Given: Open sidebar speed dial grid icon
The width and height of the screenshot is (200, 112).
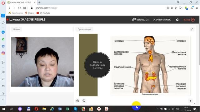Looking at the screenshot, I should (x=3, y=72).
